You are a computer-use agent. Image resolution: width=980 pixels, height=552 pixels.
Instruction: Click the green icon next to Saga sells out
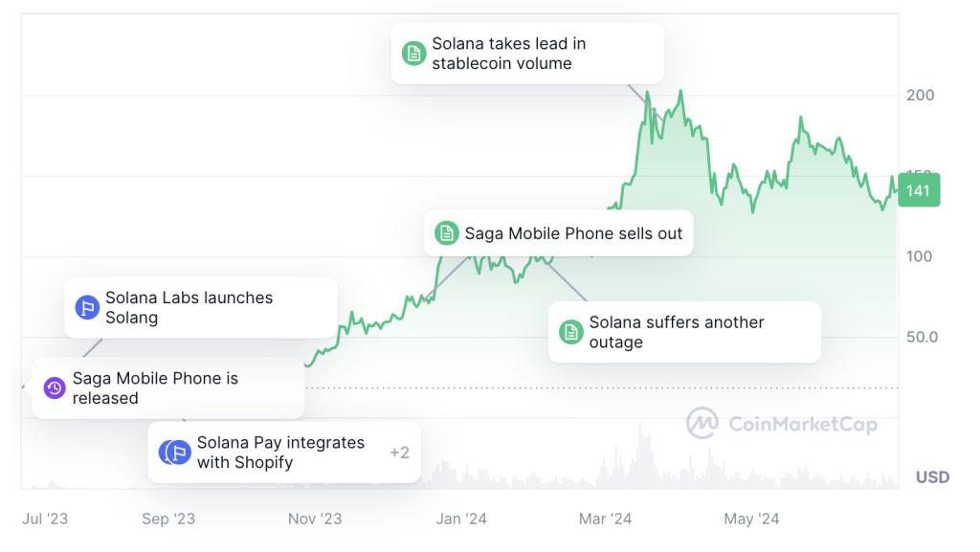[x=446, y=233]
